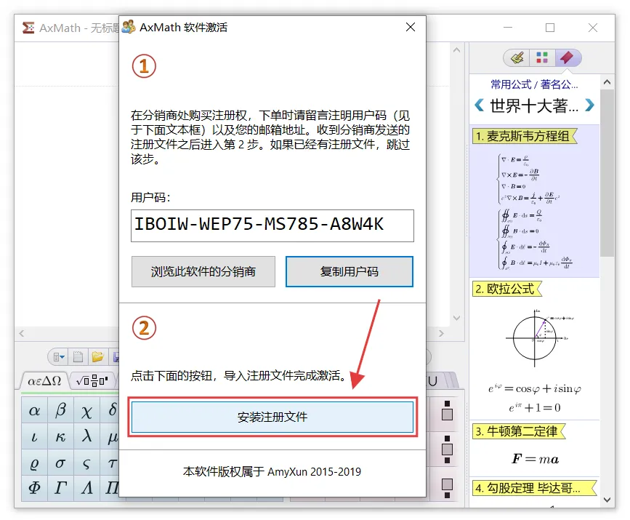Insert the box with upper and lower dots template
This screenshot has height=520, width=630.
[447, 449]
